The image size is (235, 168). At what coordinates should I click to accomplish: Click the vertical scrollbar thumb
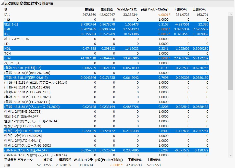click(x=230, y=53)
